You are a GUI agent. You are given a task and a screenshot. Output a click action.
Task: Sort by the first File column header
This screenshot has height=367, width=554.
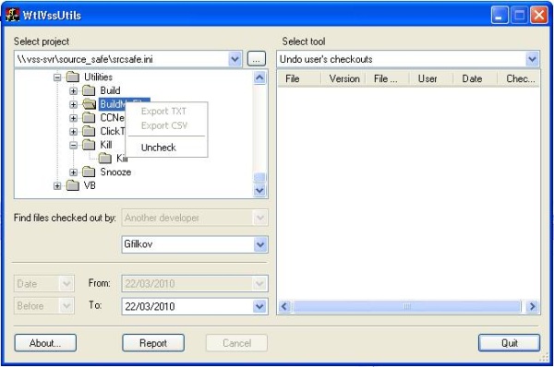point(299,78)
